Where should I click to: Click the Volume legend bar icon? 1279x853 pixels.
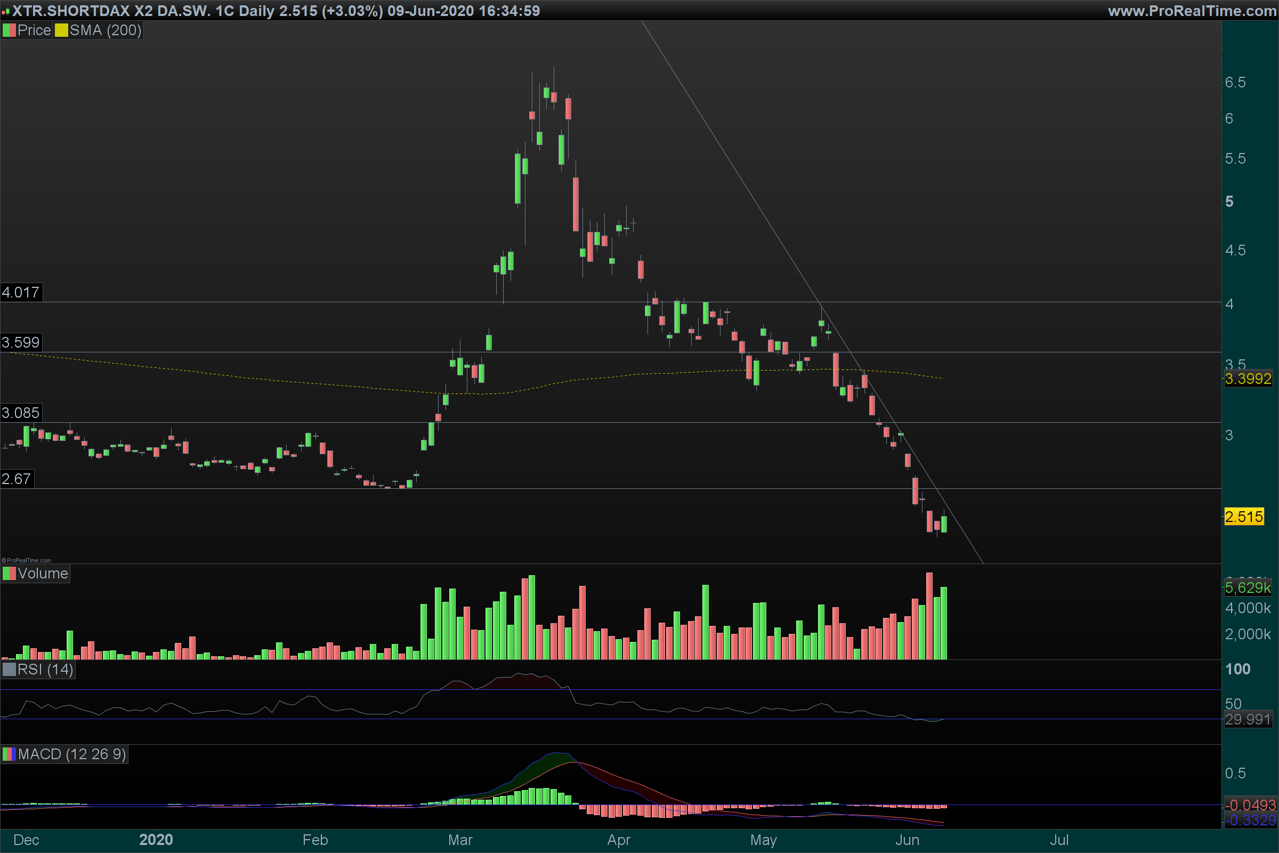tap(9, 574)
